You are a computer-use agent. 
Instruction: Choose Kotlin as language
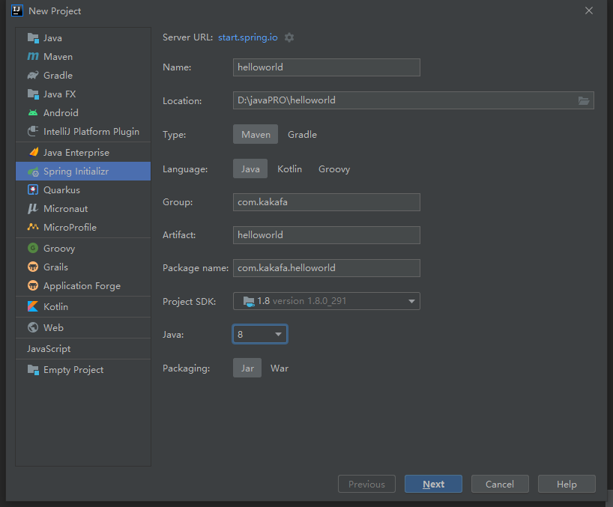pos(290,169)
